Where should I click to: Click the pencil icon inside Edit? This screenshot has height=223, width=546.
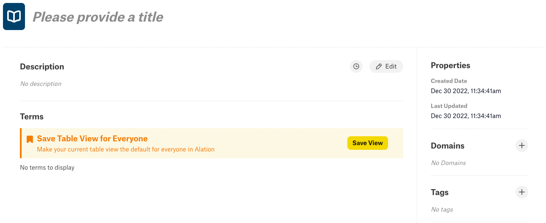point(379,66)
